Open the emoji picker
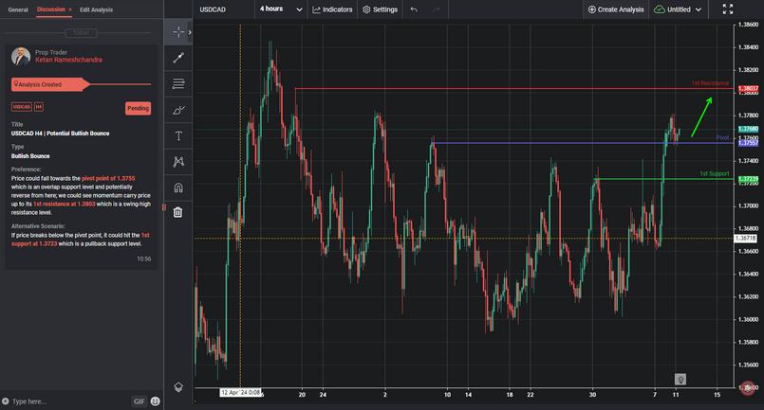 point(155,401)
